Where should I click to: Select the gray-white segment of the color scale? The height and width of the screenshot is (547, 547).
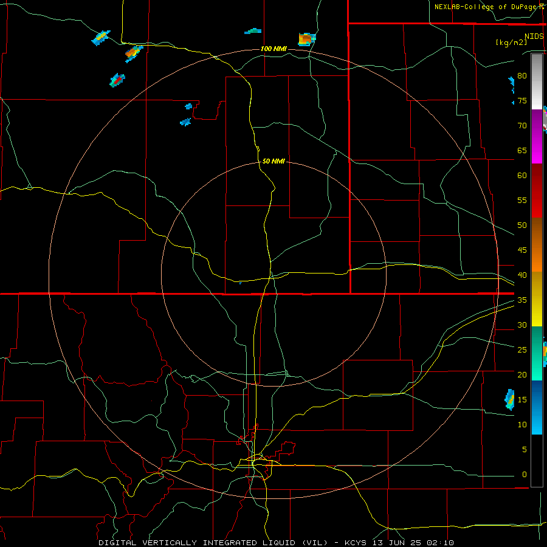(x=537, y=81)
